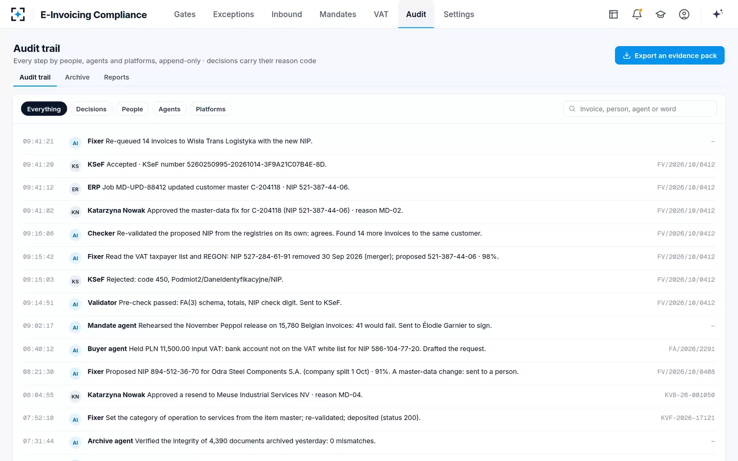Select the Everything filter chip
The height and width of the screenshot is (461, 738).
pyautogui.click(x=44, y=109)
